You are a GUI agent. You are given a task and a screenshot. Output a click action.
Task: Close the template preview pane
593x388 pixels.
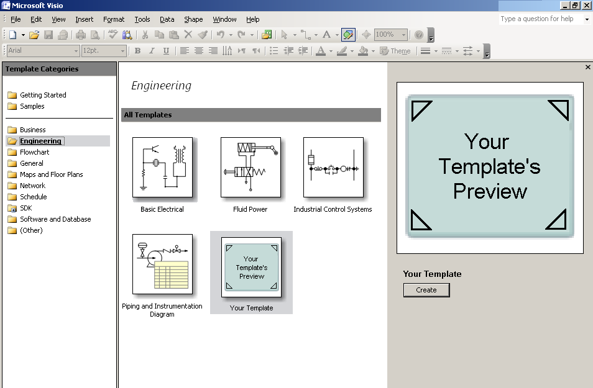(x=587, y=67)
